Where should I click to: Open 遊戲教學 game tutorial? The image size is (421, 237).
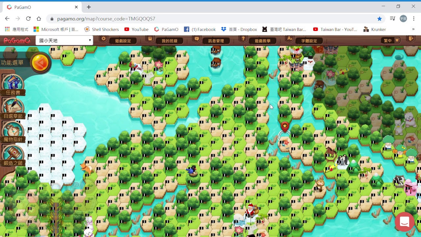pos(262,41)
